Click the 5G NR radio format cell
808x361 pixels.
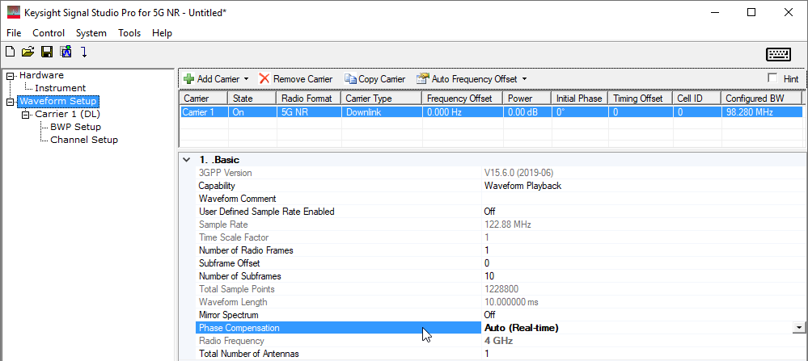[x=309, y=112]
